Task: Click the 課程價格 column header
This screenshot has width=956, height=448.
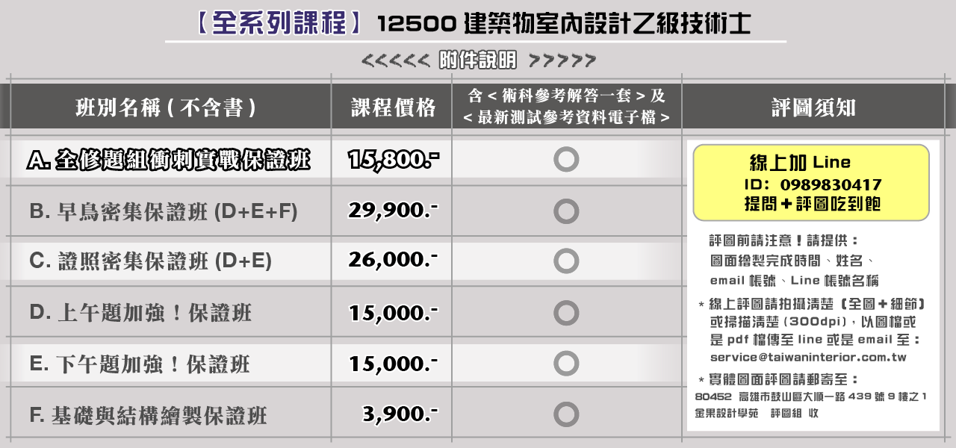Action: point(393,108)
